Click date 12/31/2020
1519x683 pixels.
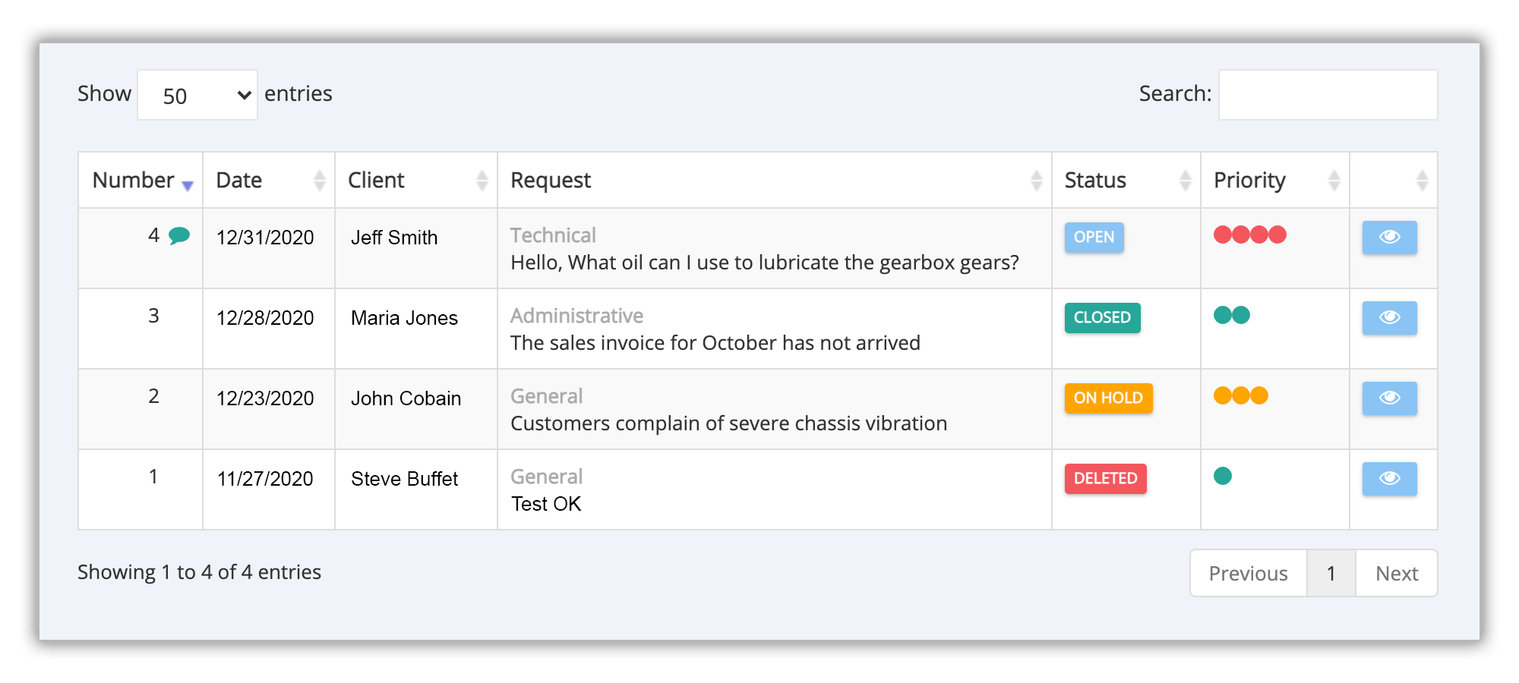[x=265, y=238]
